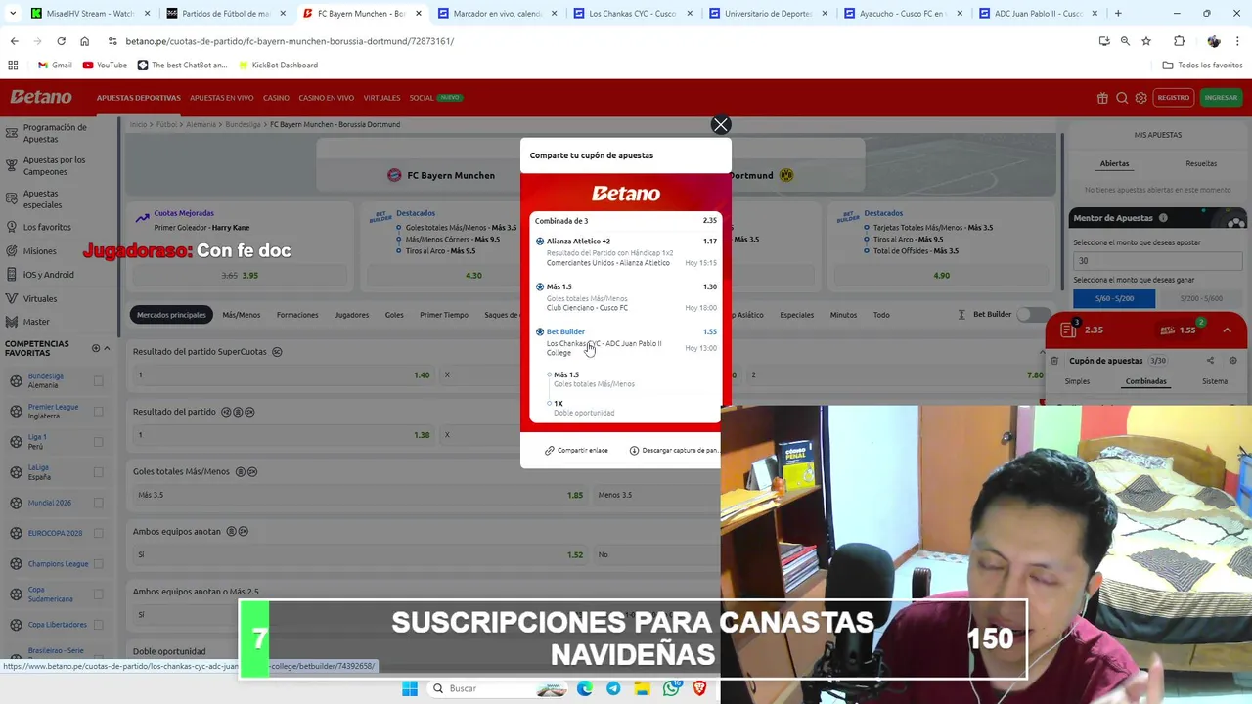
Task: Open the site search magnifier icon
Action: [x=1122, y=98]
